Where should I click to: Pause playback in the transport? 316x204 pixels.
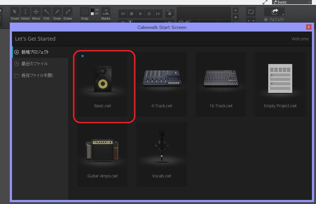(x=149, y=14)
